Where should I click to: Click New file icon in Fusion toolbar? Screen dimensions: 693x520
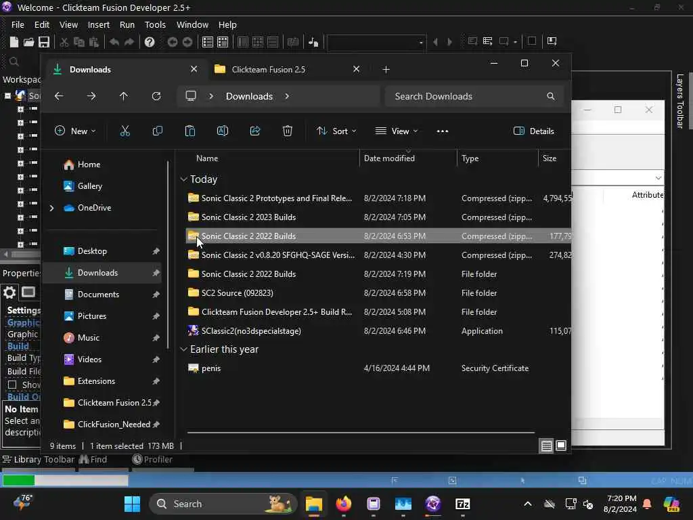(x=14, y=42)
